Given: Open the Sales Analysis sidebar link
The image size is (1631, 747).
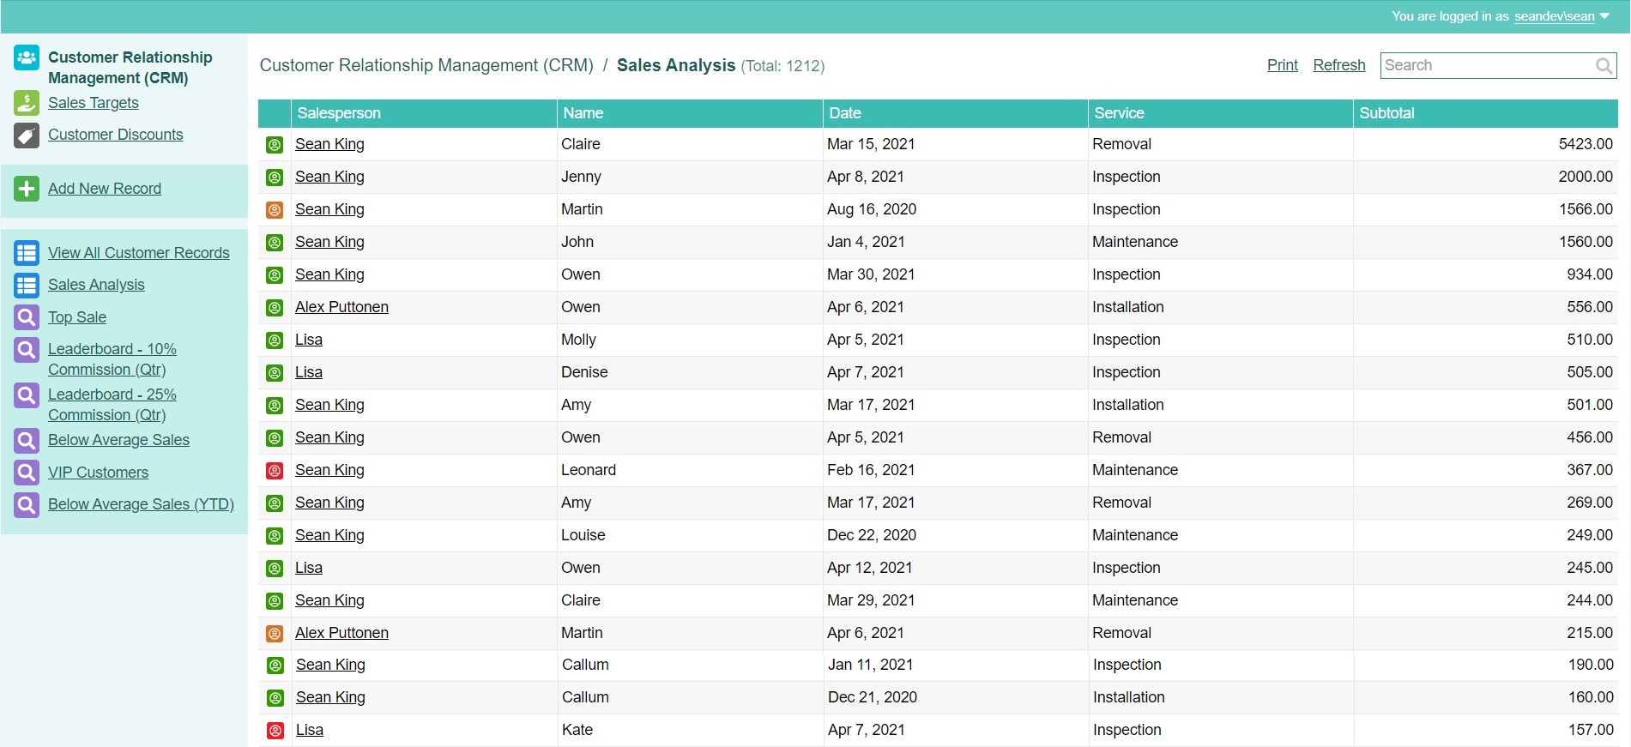Looking at the screenshot, I should (96, 285).
